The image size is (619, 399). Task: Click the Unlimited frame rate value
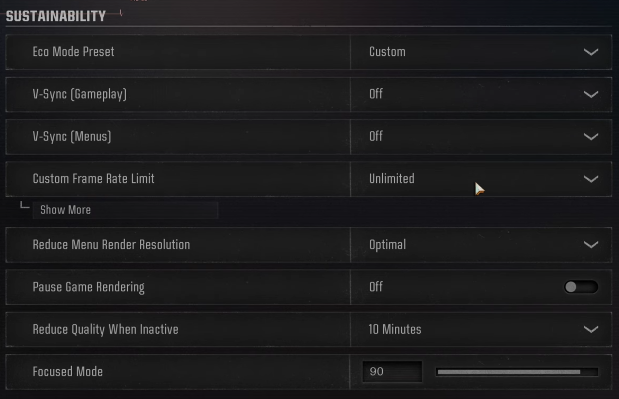pyautogui.click(x=392, y=179)
